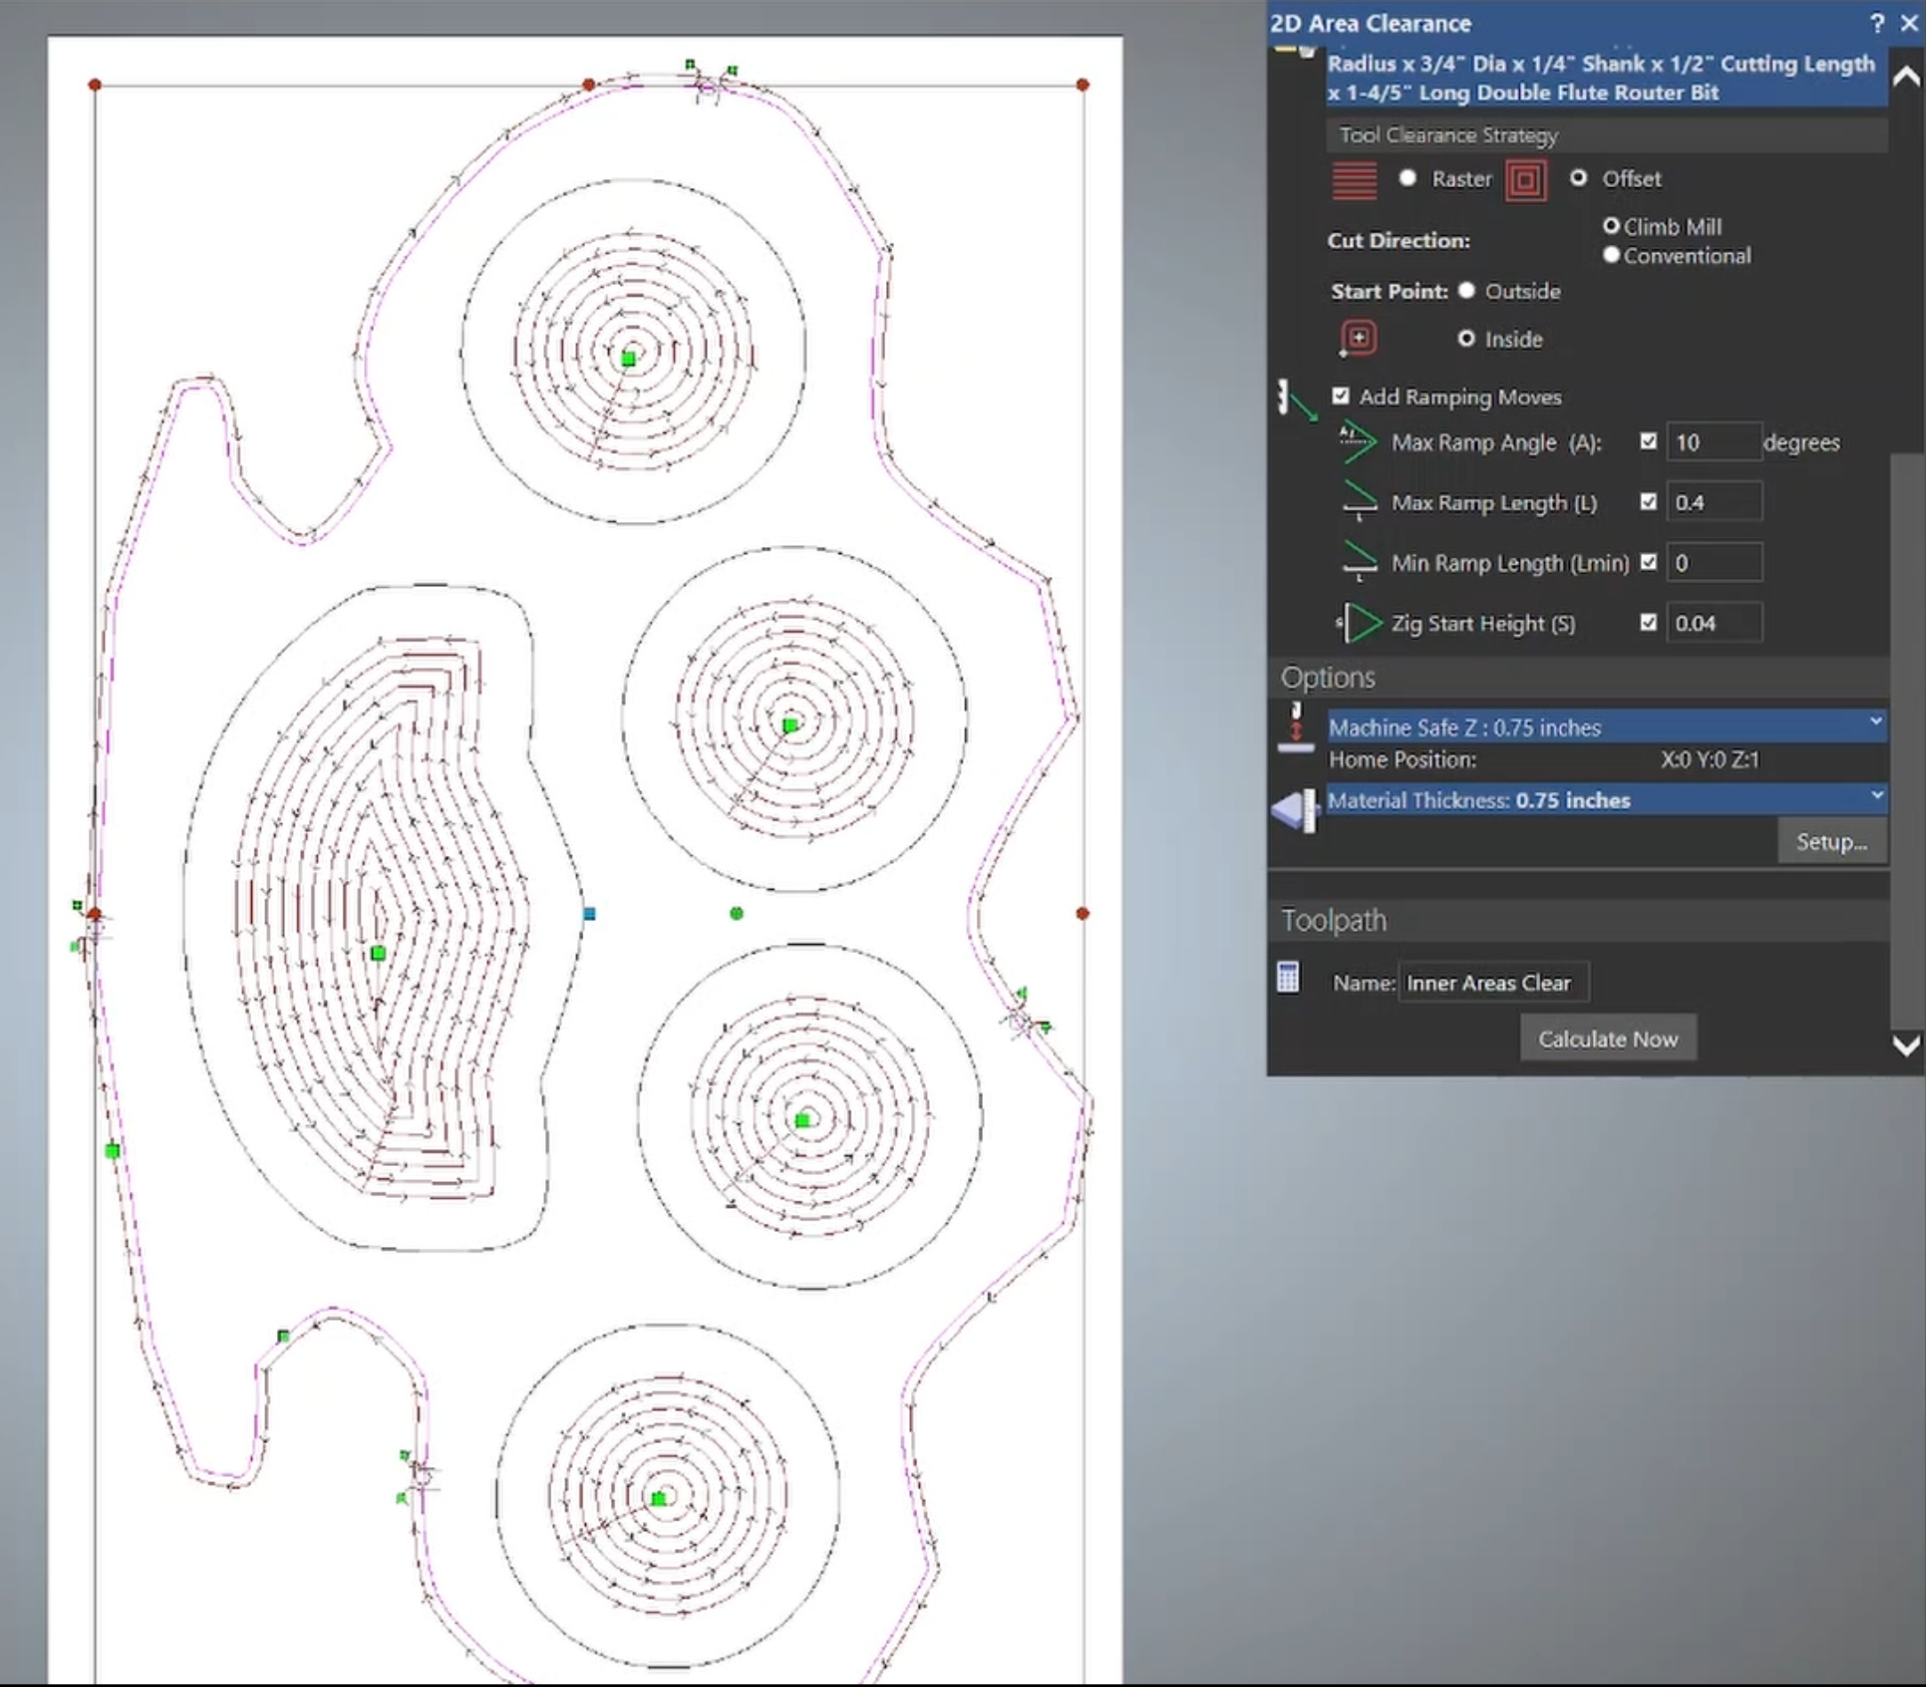Select the Raster clearance strategy radio button
This screenshot has height=1687, width=1926.
coord(1408,178)
